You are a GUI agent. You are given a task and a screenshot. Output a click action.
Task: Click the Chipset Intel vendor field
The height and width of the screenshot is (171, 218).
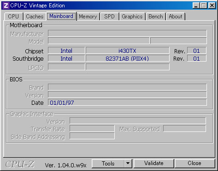point(66,51)
